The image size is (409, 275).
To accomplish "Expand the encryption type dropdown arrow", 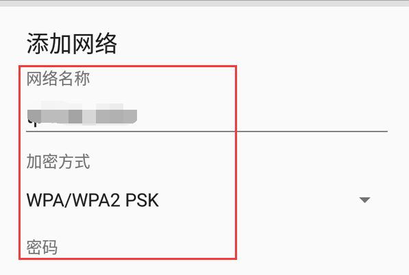I will point(364,200).
